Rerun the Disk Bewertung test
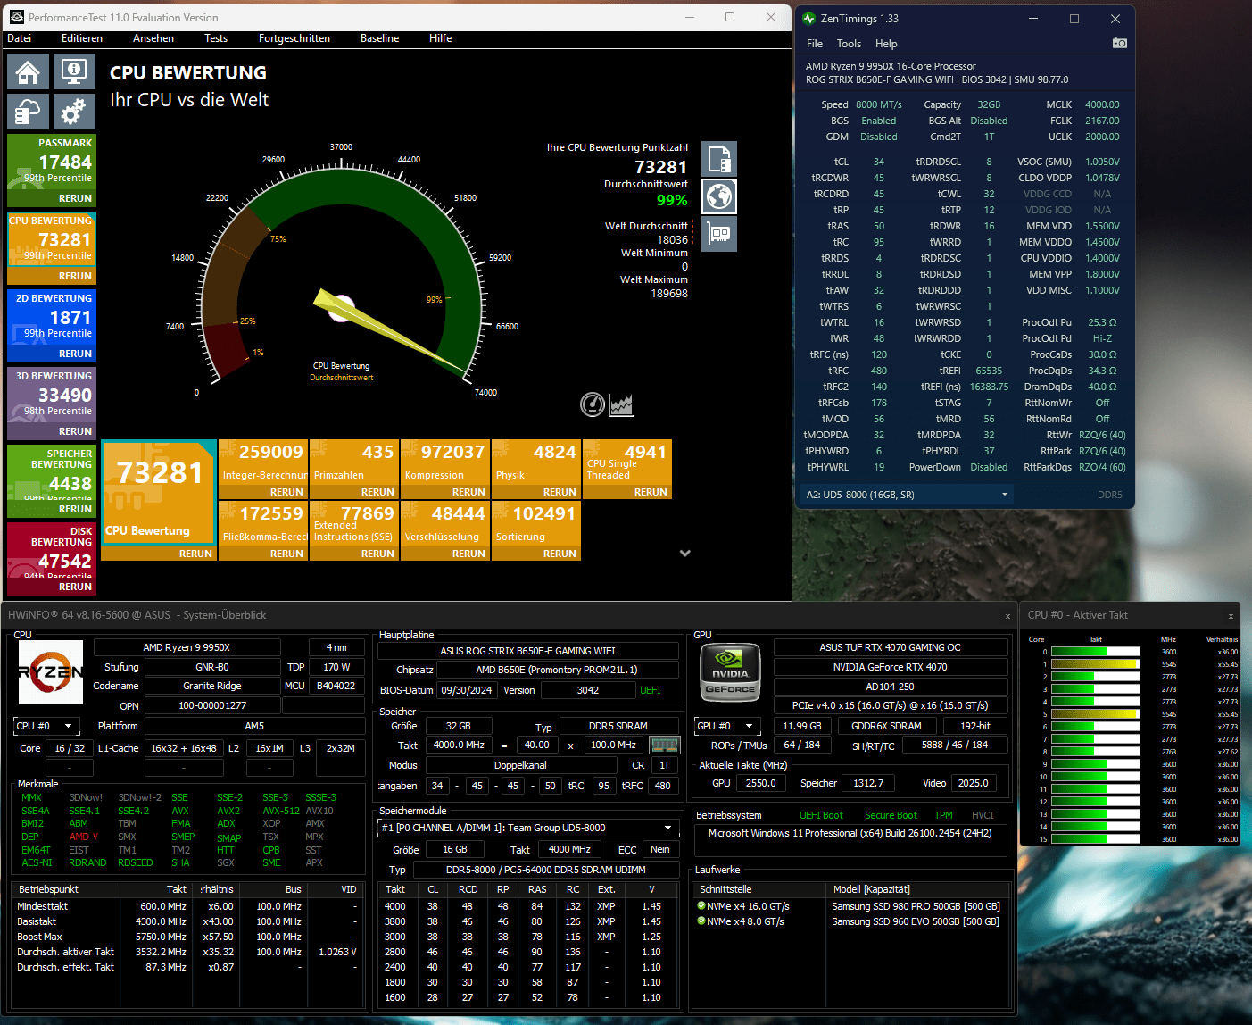 click(75, 587)
